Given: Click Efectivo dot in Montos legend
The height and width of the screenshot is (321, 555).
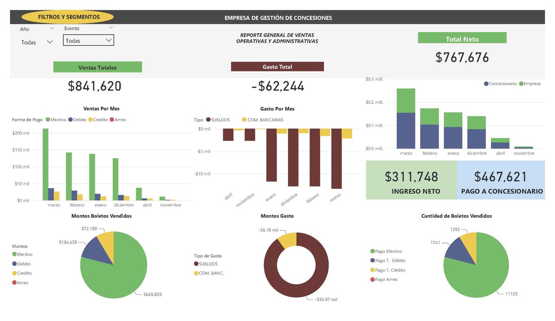Looking at the screenshot, I should pos(14,254).
